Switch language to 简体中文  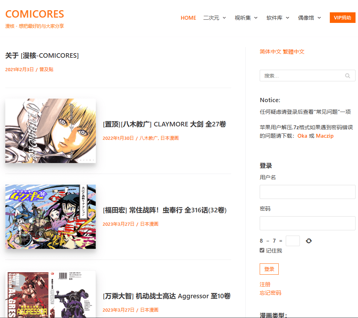(270, 52)
